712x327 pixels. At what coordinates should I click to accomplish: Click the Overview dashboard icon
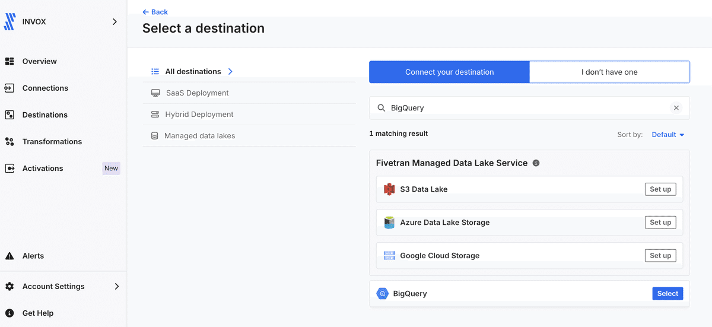(x=9, y=61)
